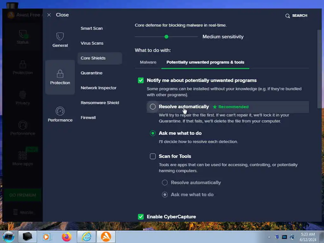
Task: Select the Protection lock icon
Action: [x=60, y=73]
